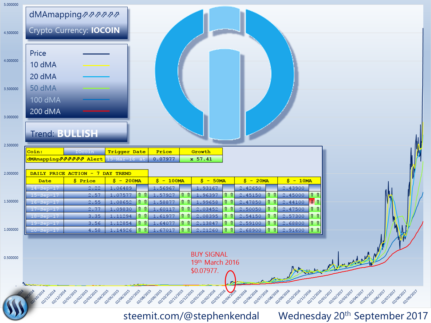Click the IOCoin logo graphic
This screenshot has width=431, height=323.
(224, 74)
